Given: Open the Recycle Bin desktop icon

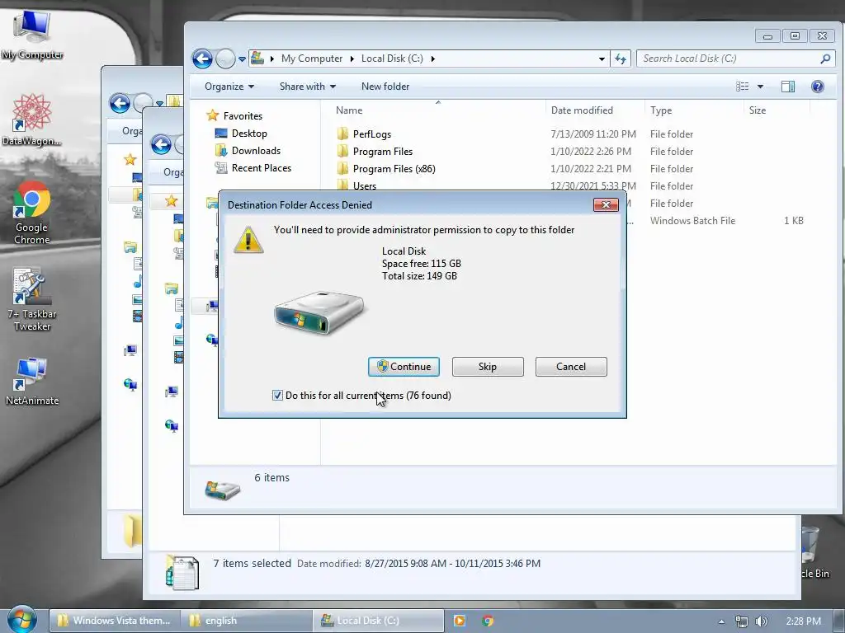Looking at the screenshot, I should (x=815, y=551).
